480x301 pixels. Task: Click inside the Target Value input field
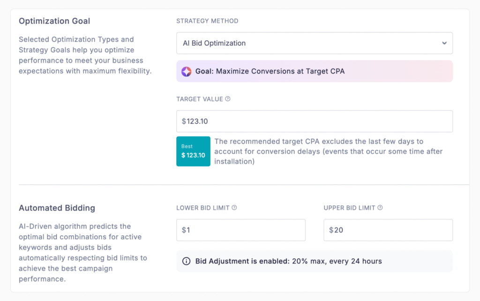(314, 121)
